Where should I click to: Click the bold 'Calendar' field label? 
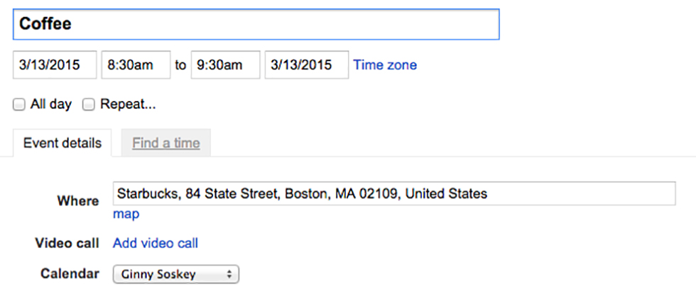[70, 274]
